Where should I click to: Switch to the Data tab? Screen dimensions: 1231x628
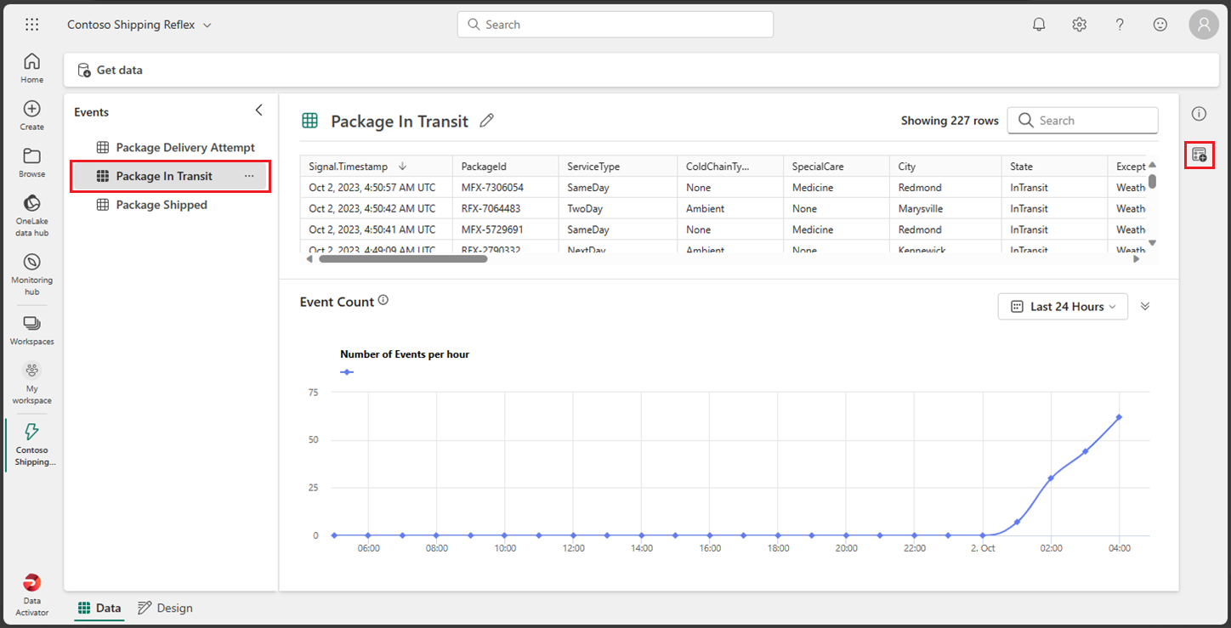tap(99, 608)
